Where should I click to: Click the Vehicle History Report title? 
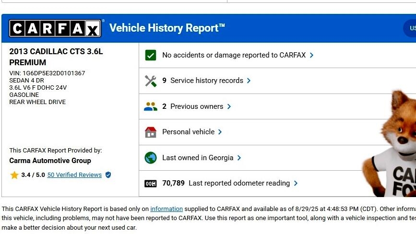click(167, 28)
